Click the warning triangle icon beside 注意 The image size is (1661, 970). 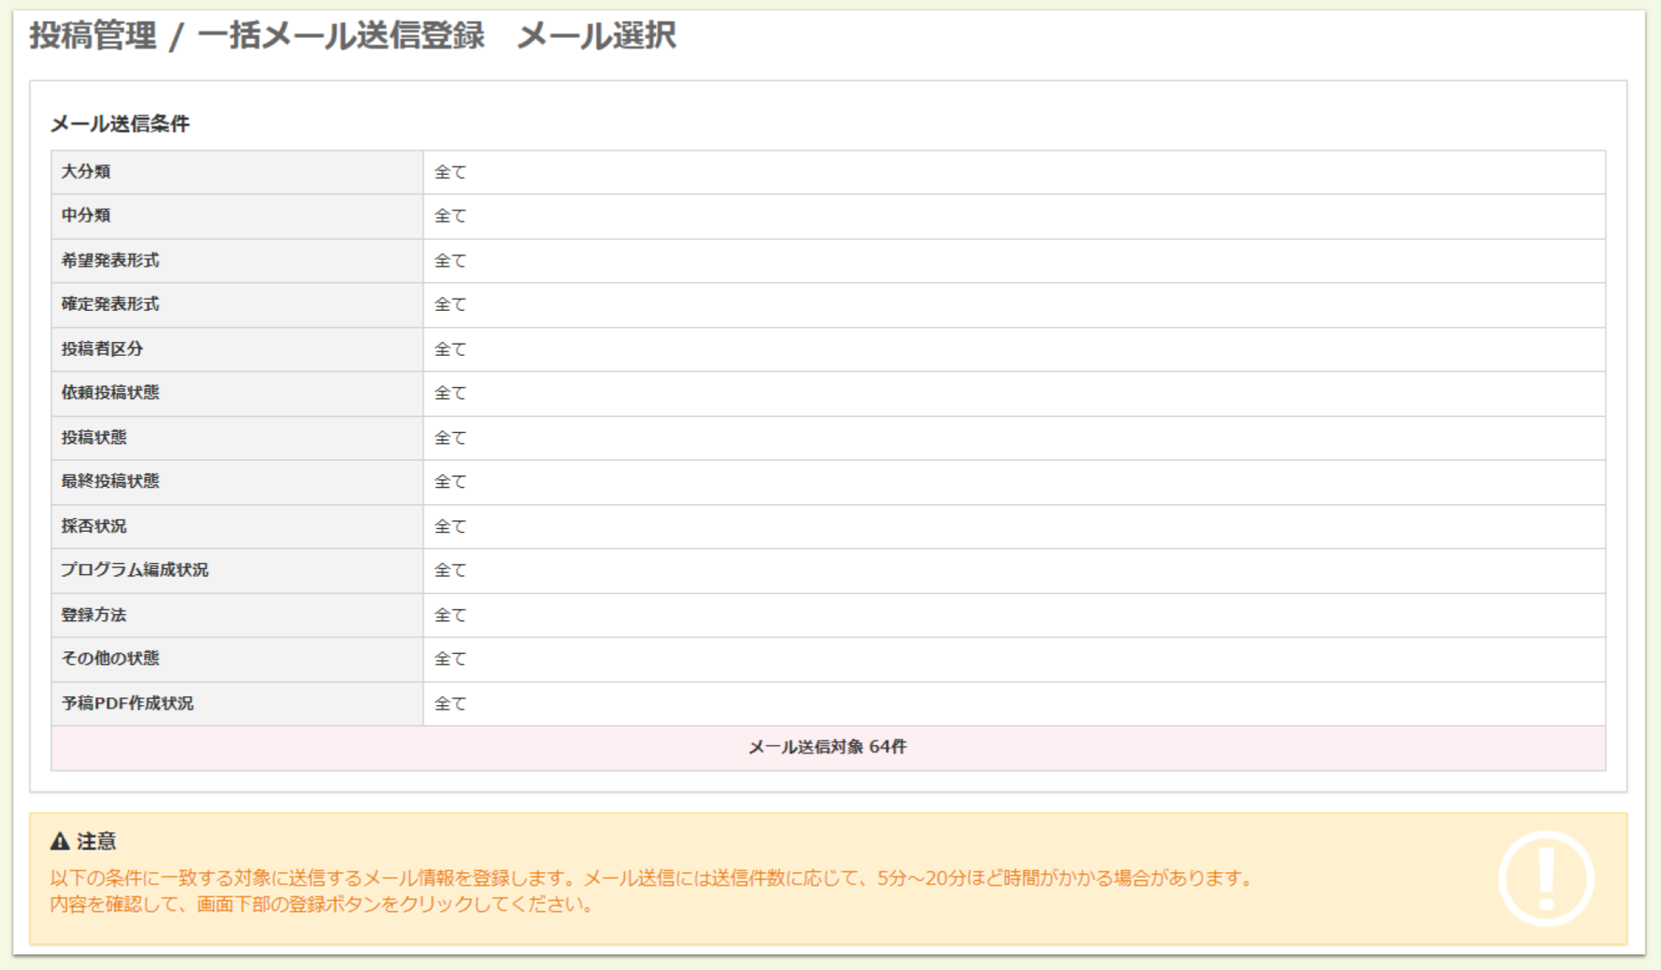pyautogui.click(x=62, y=841)
